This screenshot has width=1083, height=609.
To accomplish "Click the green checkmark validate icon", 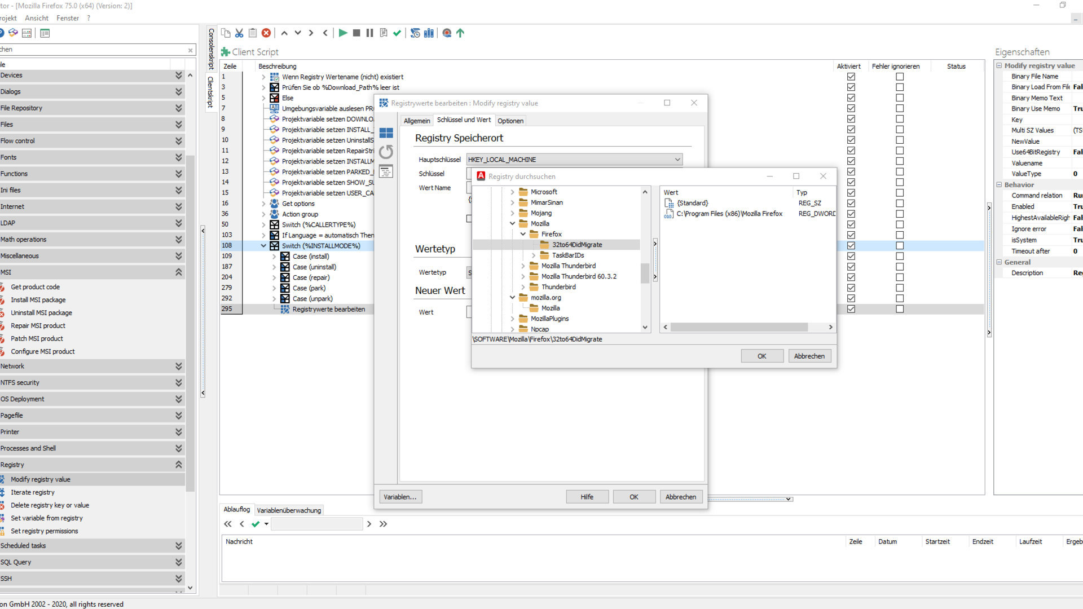I will 397,33.
